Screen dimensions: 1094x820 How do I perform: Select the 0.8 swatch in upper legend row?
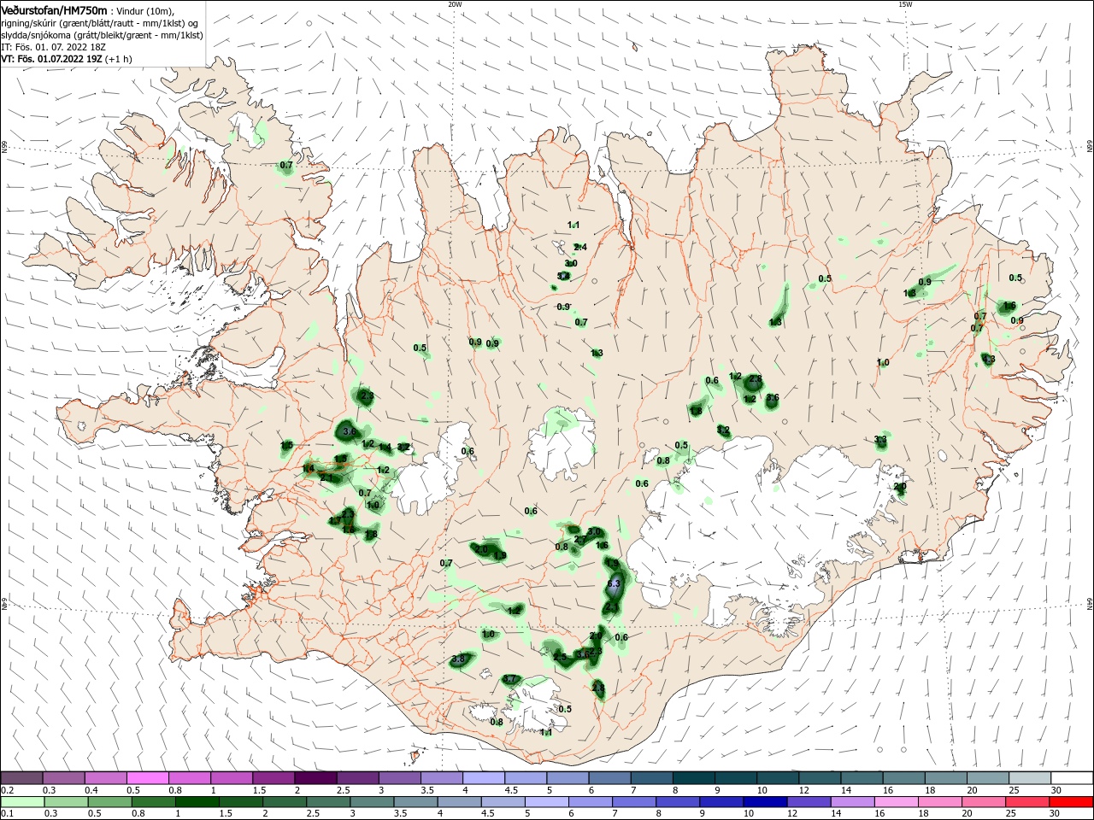tap(189, 778)
